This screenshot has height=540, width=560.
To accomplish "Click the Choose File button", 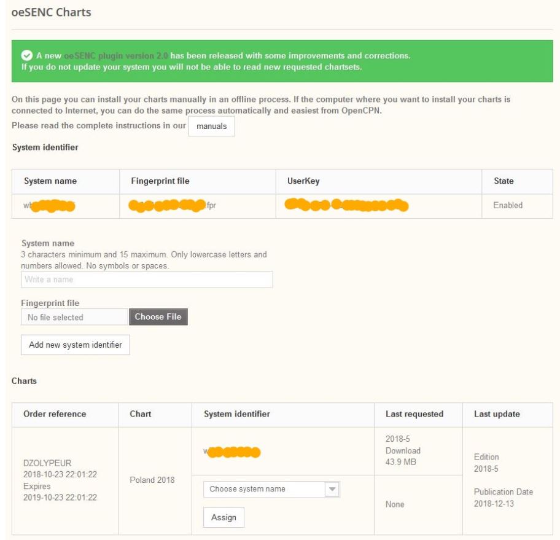I will (x=158, y=316).
